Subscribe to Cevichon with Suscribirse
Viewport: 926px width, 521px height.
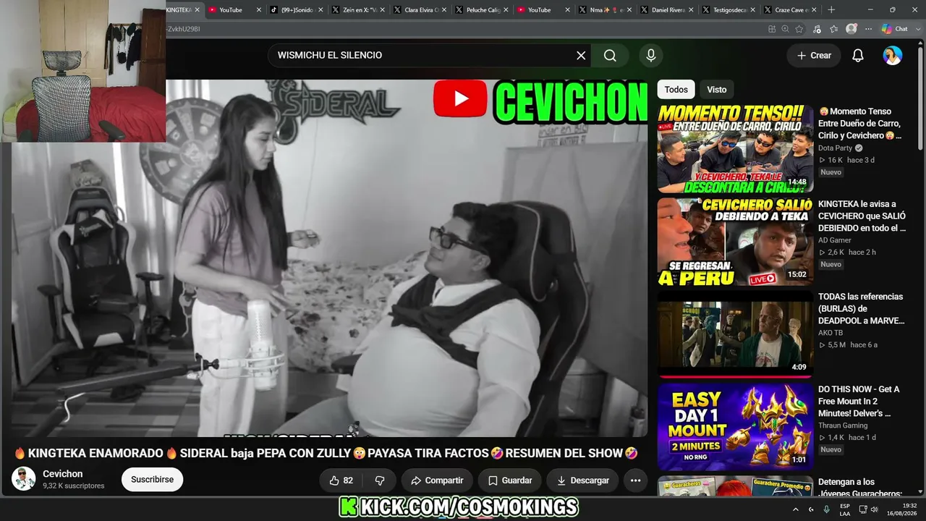tap(153, 480)
